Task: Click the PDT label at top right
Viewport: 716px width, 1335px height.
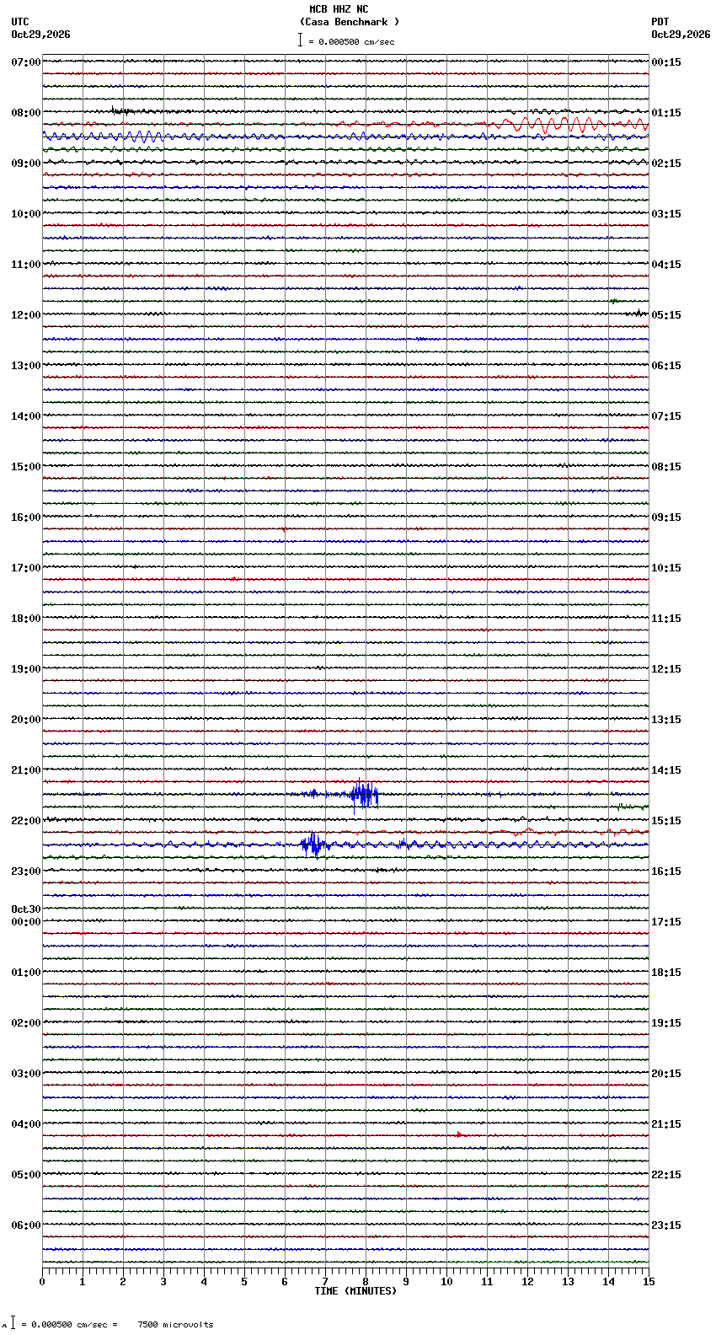Action: [660, 22]
